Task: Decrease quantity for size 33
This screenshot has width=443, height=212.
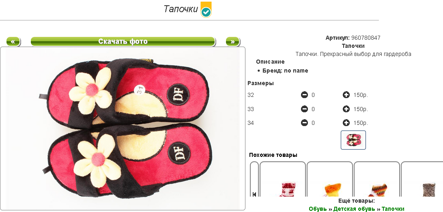Action: tap(304, 109)
